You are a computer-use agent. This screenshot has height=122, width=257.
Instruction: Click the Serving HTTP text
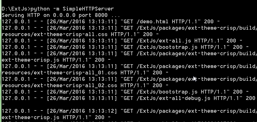point(21,15)
